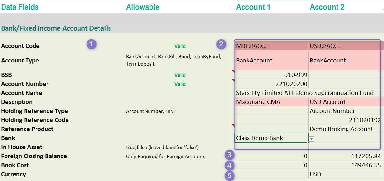Click the empty Account 2 BSB cell
Viewport: 384px width, 181px height.
click(345, 74)
